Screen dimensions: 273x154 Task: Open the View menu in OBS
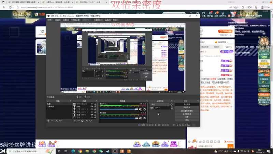coord(66,20)
